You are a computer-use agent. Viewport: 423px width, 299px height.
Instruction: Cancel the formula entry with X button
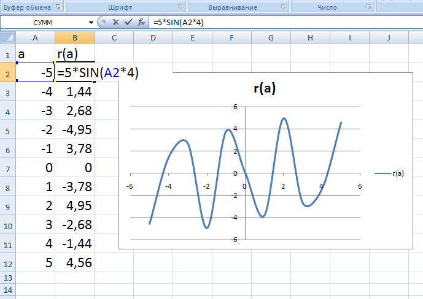116,22
